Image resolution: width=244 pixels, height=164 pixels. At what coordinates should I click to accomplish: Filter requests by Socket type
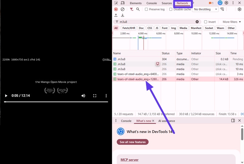(209, 28)
